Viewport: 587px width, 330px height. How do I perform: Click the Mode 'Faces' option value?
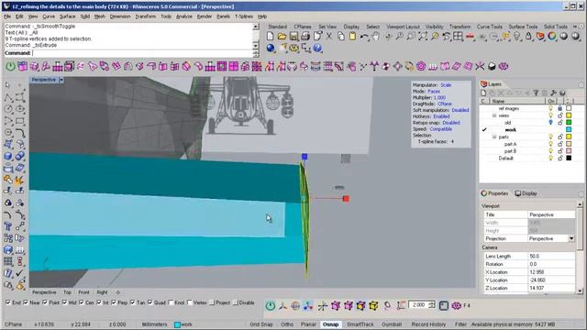tap(434, 92)
